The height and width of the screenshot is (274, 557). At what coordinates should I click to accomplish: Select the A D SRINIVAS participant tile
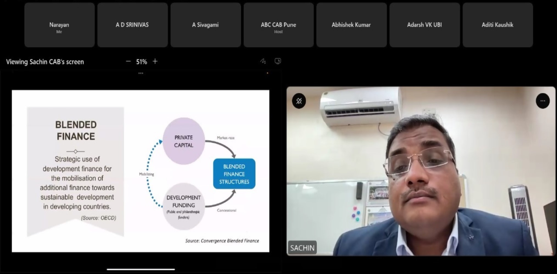coord(132,25)
